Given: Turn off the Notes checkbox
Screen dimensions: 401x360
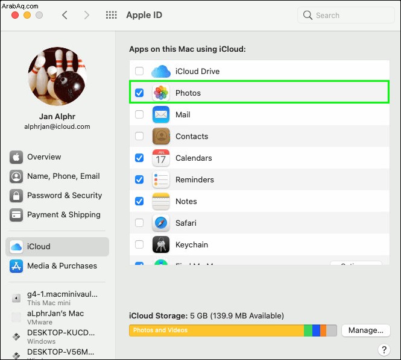Looking at the screenshot, I should point(139,201).
